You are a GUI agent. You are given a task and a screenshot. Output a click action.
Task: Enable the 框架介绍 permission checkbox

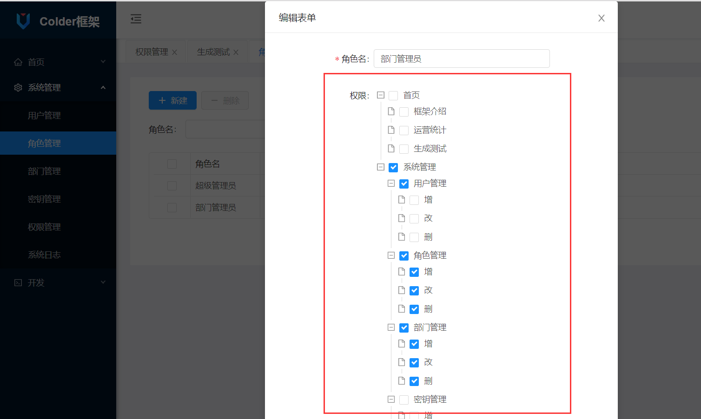click(x=403, y=111)
